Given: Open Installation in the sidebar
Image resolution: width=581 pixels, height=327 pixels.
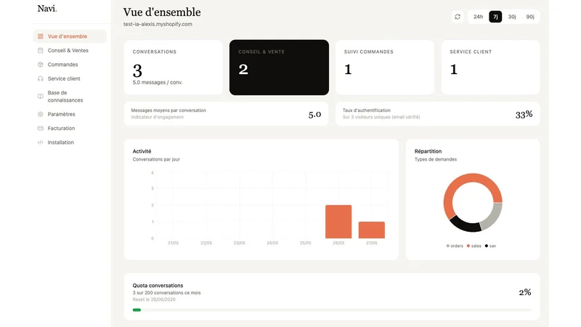Looking at the screenshot, I should pyautogui.click(x=70, y=142).
